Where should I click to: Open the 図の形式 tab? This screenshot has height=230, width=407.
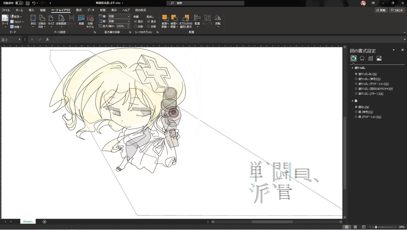coord(141,10)
